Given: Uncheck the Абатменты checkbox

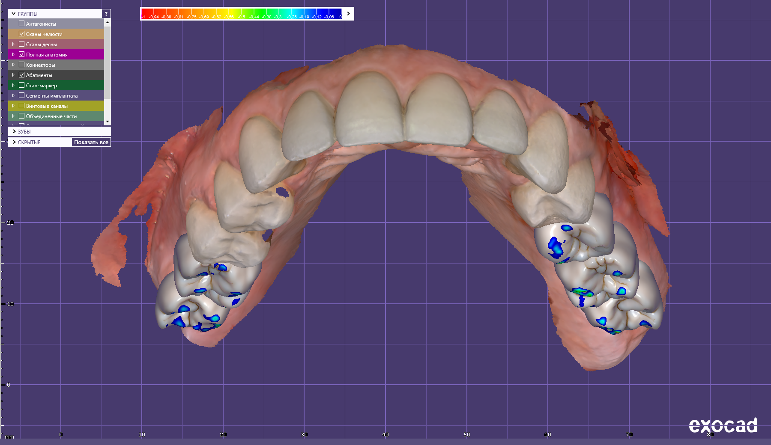Looking at the screenshot, I should coord(21,75).
